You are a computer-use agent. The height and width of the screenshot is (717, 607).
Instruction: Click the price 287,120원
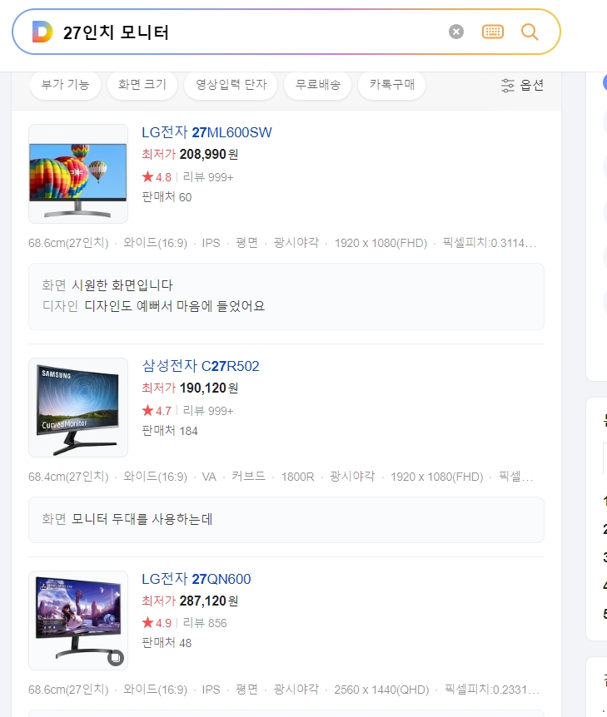pyautogui.click(x=209, y=601)
